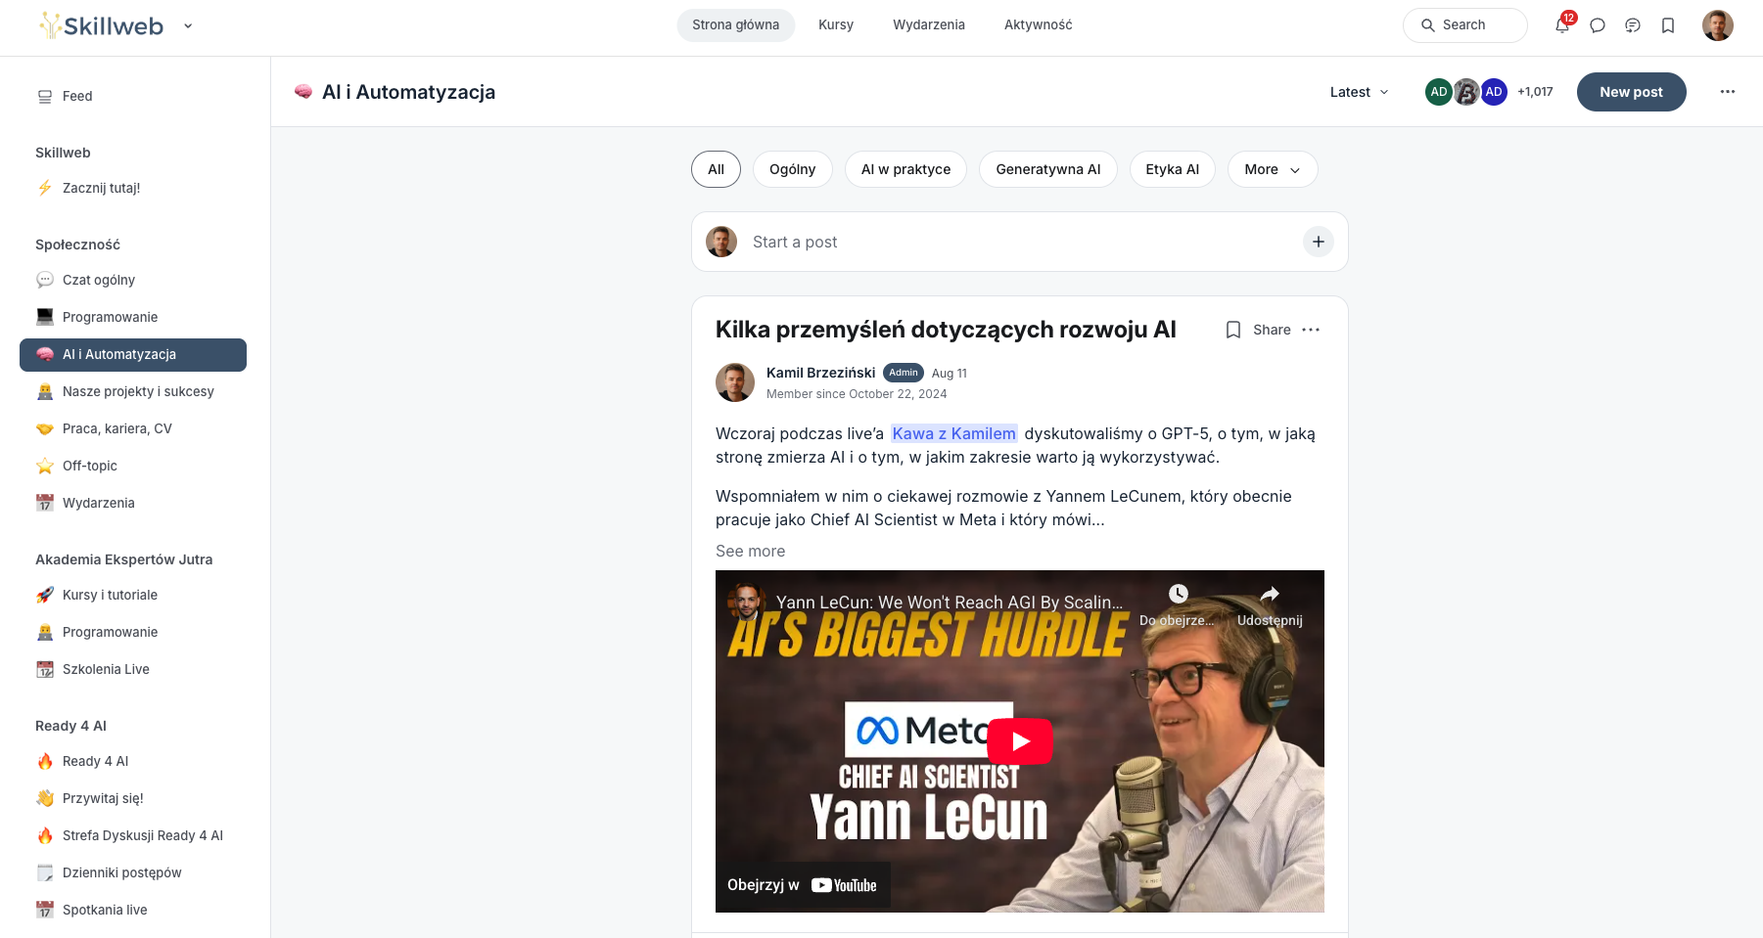This screenshot has width=1763, height=938.
Task: Open direct messages chat bubble icon
Action: point(1598,25)
